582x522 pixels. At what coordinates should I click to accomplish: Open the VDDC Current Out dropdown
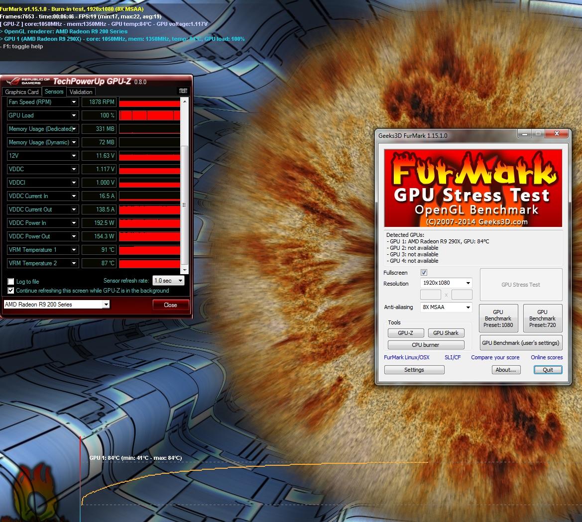tap(74, 209)
